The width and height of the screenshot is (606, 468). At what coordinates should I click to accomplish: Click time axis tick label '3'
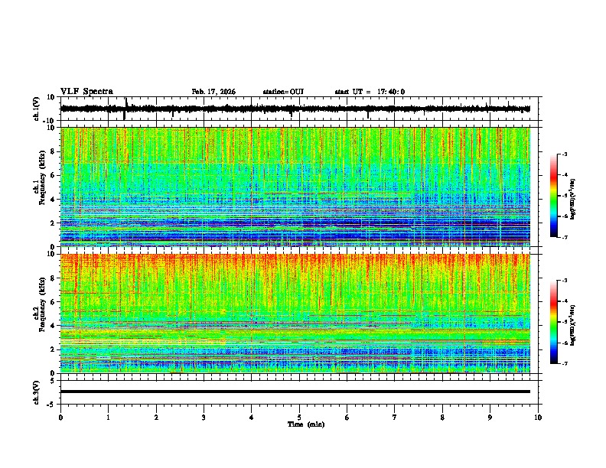click(x=204, y=418)
